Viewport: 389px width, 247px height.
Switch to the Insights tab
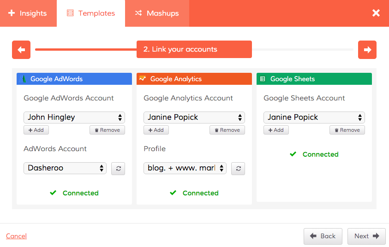click(28, 13)
